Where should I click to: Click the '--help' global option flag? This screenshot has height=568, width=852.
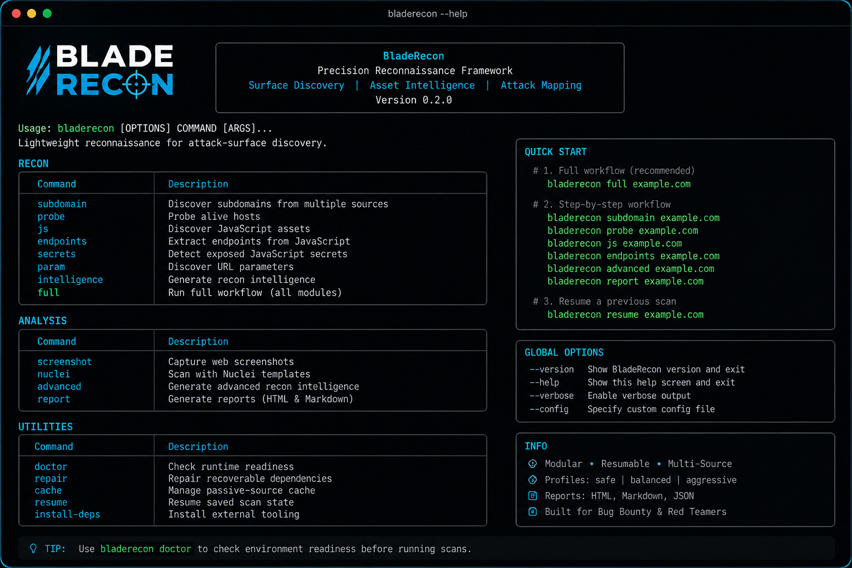tap(544, 383)
